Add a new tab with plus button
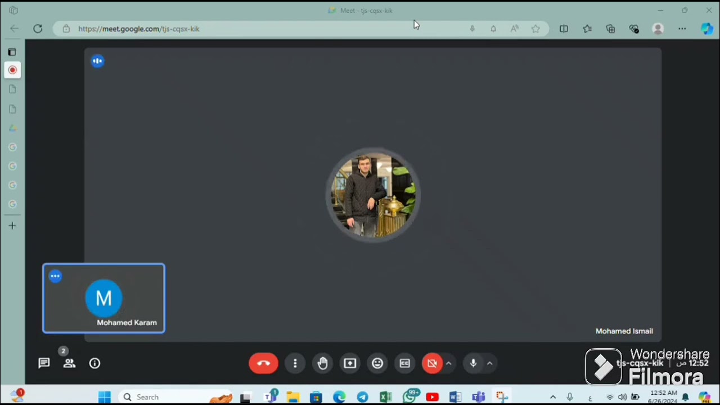Screen dimensions: 720x405 [12, 226]
